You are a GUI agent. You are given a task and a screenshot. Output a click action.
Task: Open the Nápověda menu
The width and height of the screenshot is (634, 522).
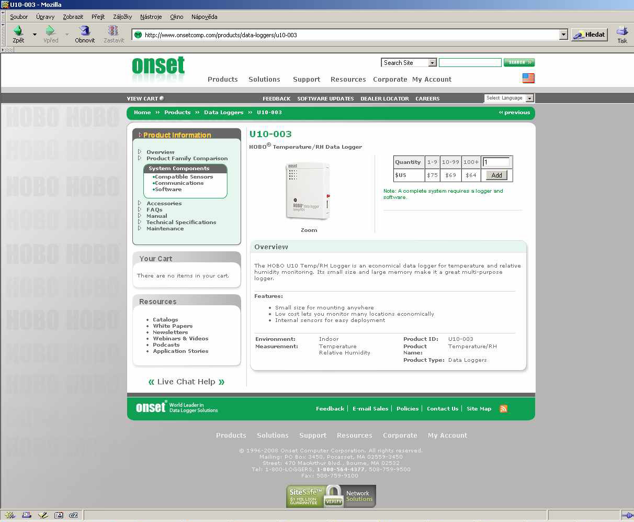204,17
